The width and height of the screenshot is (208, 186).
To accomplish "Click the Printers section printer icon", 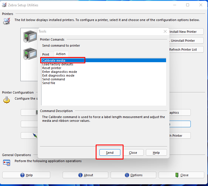I will click(7, 21).
